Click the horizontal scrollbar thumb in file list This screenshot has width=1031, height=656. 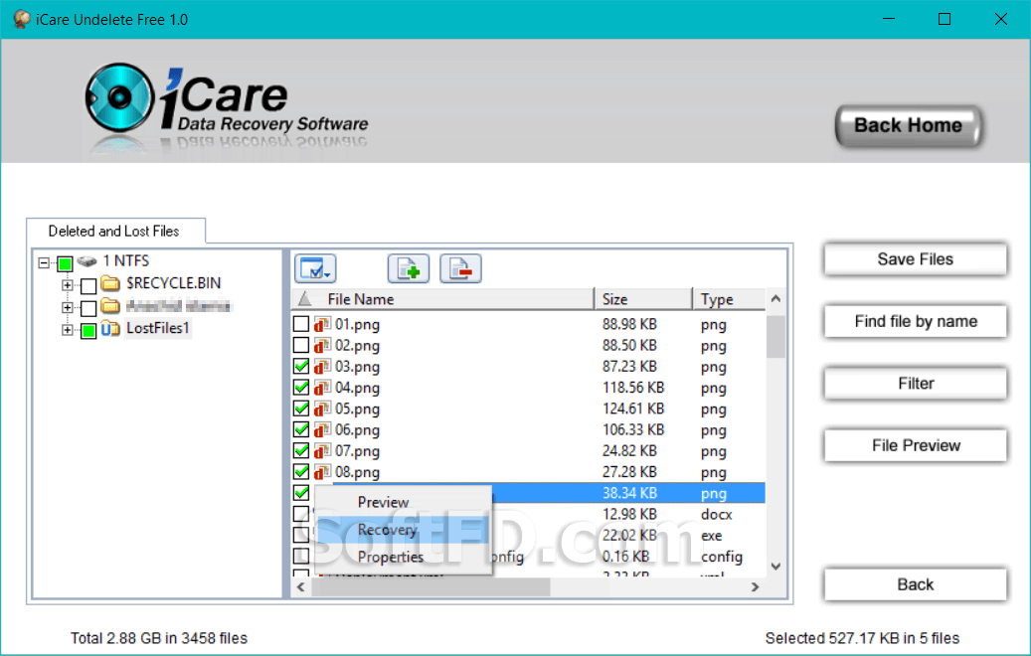pyautogui.click(x=430, y=587)
